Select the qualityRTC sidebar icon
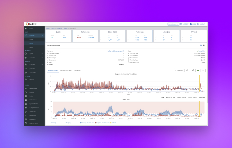This screenshot has height=148, width=232. click(x=26, y=65)
